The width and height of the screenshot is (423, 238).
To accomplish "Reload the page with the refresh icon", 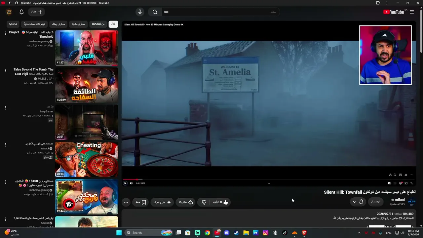I will coord(17,3).
